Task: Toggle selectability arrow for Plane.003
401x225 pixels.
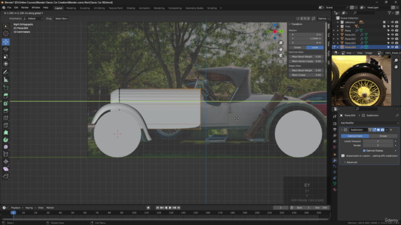Action: click(x=388, y=43)
